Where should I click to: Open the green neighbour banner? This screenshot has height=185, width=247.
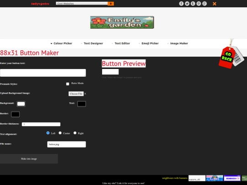point(244,178)
